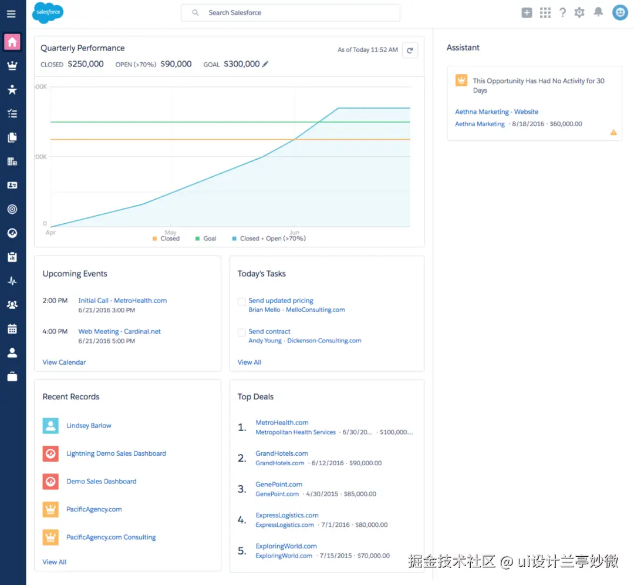This screenshot has width=634, height=585.
Task: Open Accounts building icon in sidebar
Action: coord(12,162)
